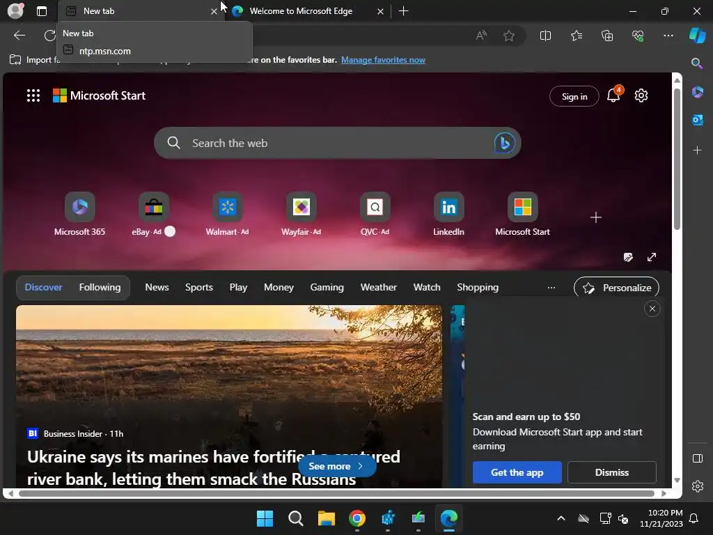Open the tab actions menu icon
The width and height of the screenshot is (713, 535).
coord(41,11)
